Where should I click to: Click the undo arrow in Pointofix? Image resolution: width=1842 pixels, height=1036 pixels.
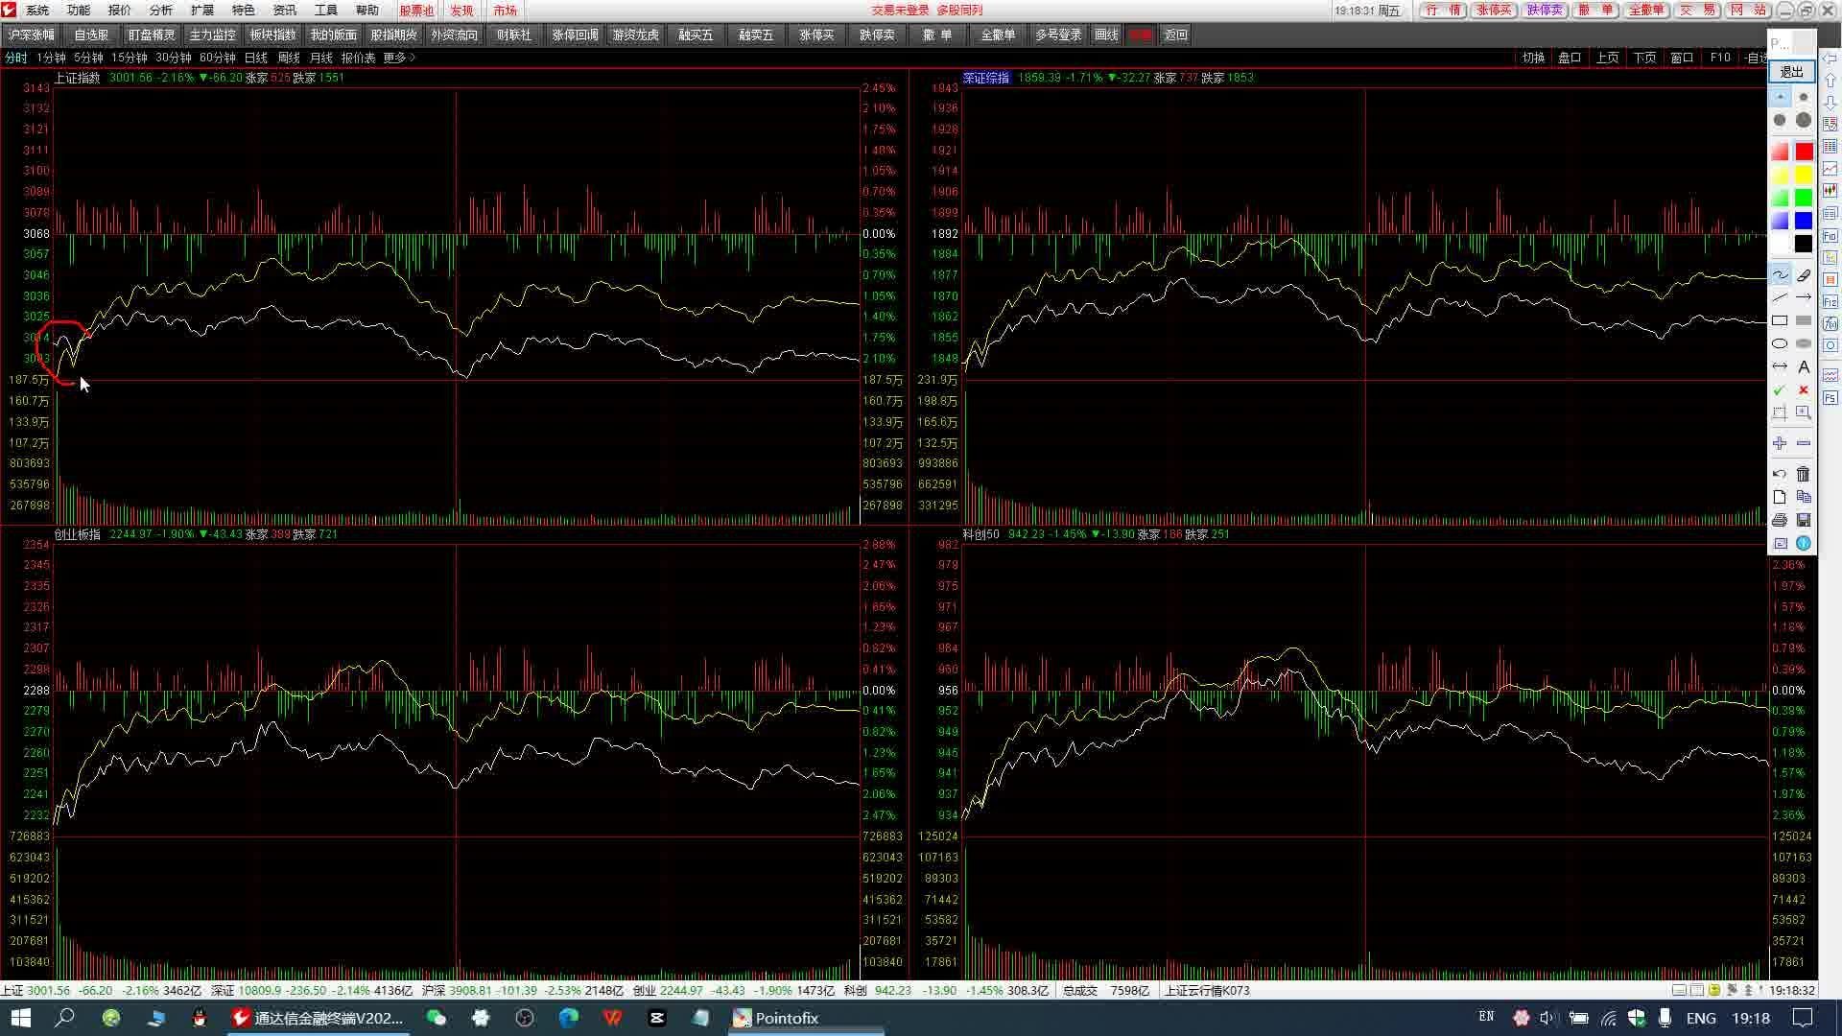[1780, 474]
